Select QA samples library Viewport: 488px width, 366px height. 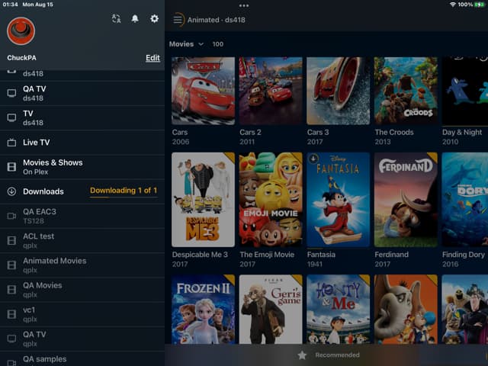coord(82,359)
